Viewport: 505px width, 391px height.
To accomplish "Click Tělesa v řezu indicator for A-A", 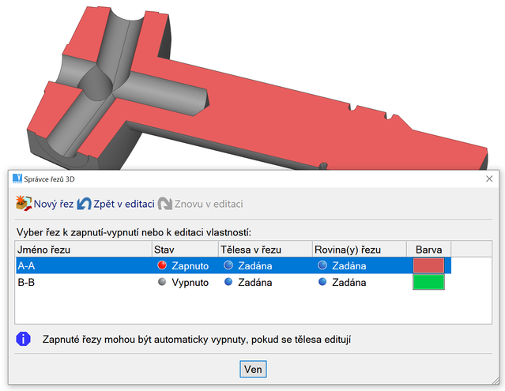I will pos(228,266).
